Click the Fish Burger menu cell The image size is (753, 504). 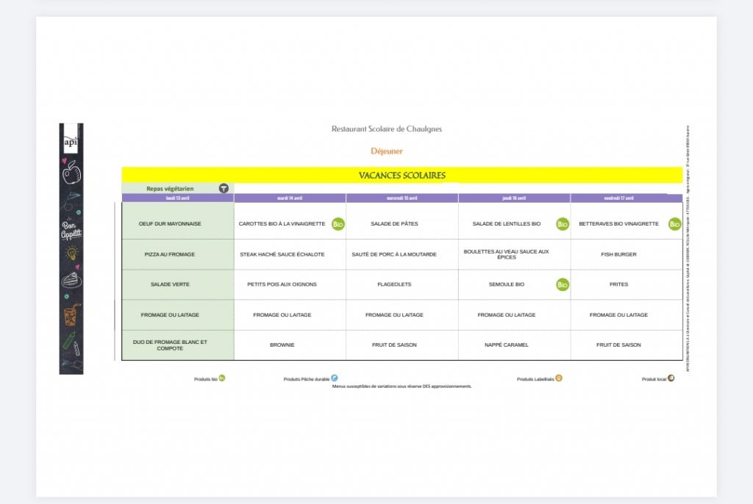click(618, 254)
